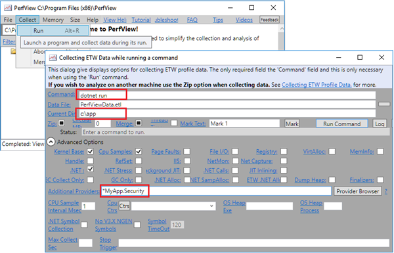Enable the .NET Calls checkbox

point(235,170)
